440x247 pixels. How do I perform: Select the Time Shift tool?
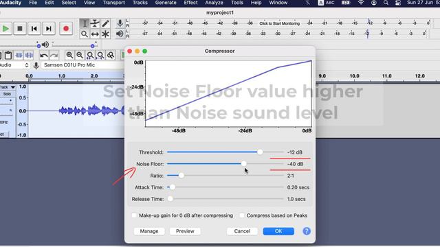pyautogui.click(x=95, y=34)
